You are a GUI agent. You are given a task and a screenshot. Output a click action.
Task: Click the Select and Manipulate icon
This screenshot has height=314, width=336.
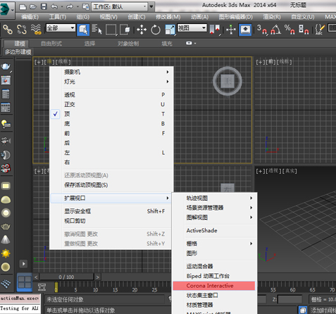click(x=231, y=30)
